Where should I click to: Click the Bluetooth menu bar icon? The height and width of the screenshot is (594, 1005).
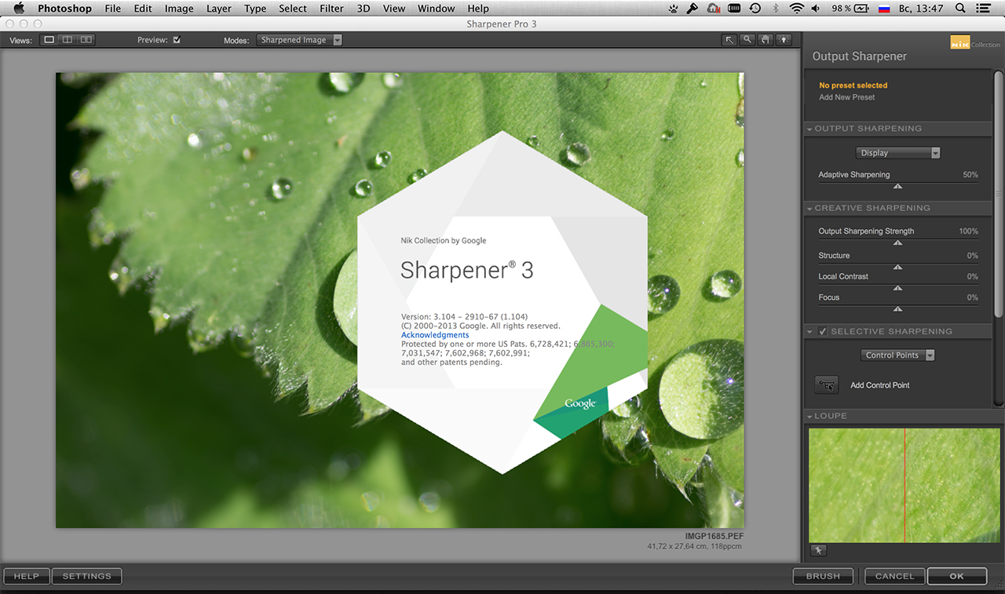(x=776, y=9)
